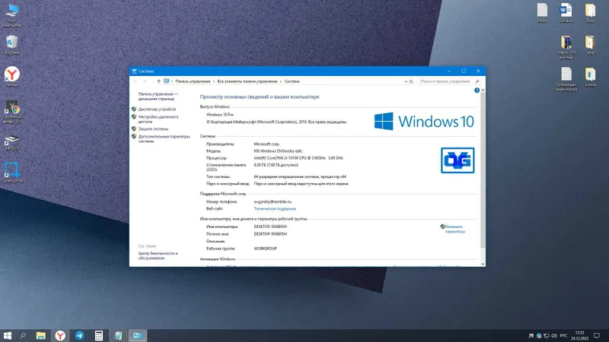
Task: Select the Word document on desktop
Action: click(566, 13)
